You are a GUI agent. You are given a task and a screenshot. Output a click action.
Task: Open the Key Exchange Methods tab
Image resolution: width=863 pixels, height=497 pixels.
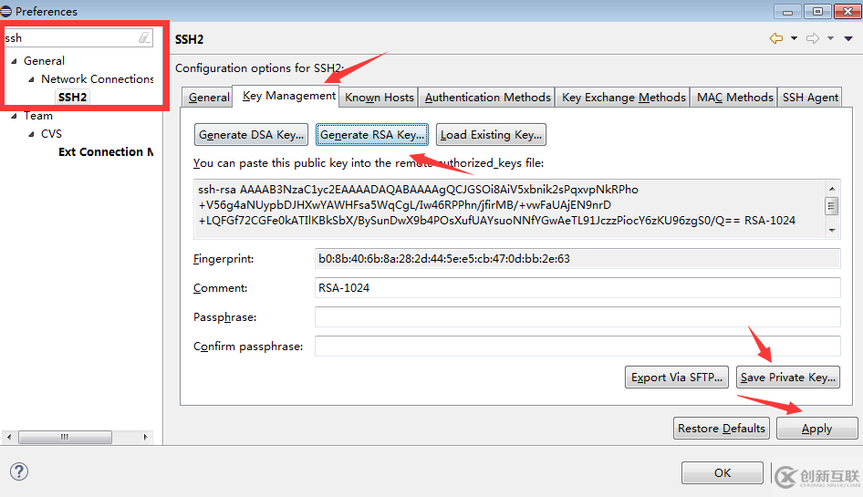tap(624, 98)
